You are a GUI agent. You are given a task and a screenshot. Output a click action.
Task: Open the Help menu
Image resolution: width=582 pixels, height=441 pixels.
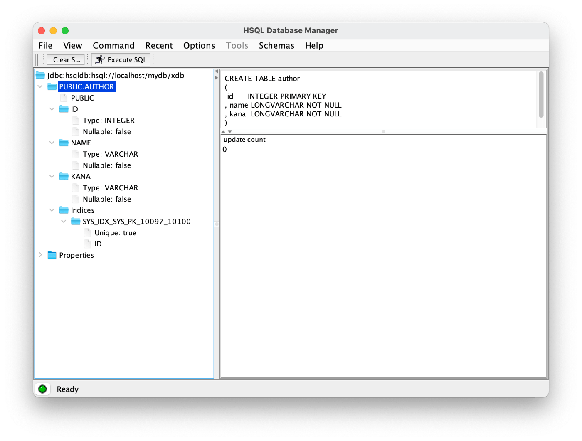314,45
